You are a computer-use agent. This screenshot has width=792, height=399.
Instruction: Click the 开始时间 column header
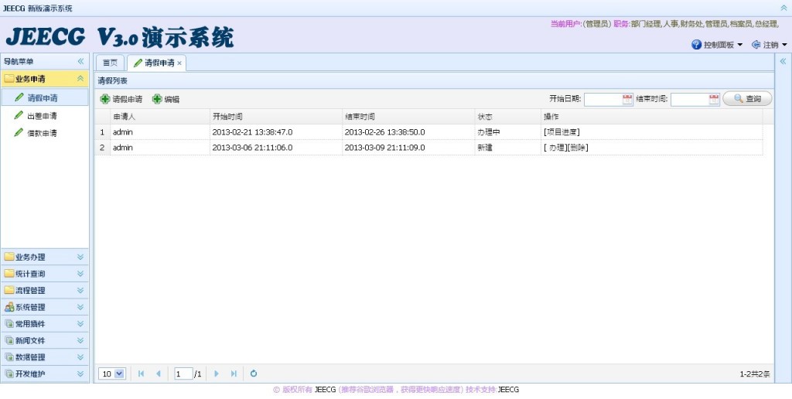[276, 116]
